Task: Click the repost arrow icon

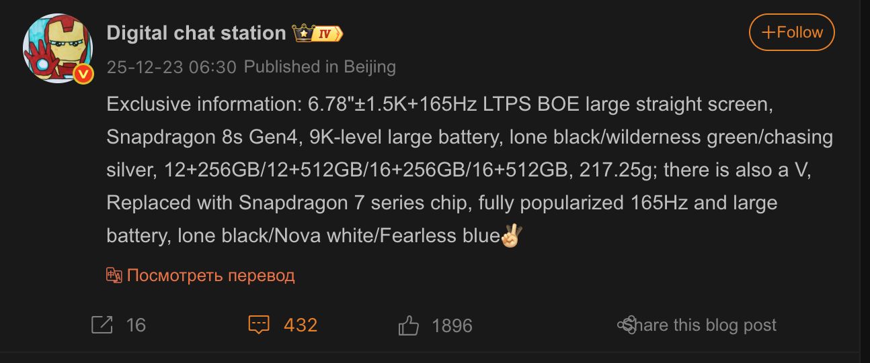Action: [102, 325]
